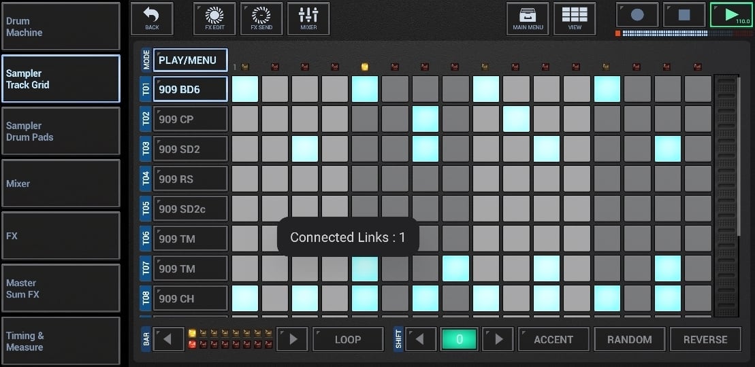
Task: Toggle step 15 on the 909 SD2 row
Action: [x=667, y=149]
